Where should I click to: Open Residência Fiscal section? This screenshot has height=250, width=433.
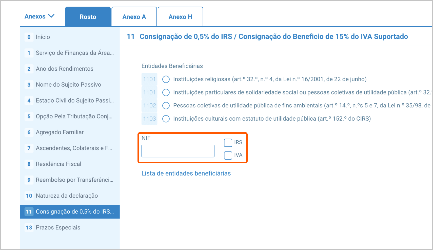[x=58, y=164]
